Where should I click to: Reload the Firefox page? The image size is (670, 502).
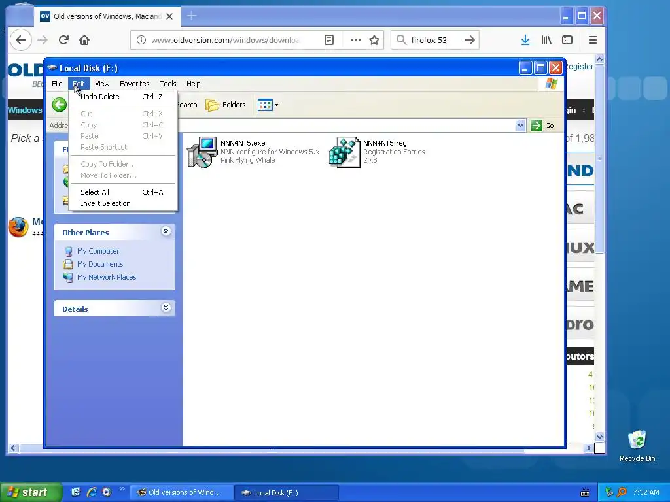(x=63, y=40)
